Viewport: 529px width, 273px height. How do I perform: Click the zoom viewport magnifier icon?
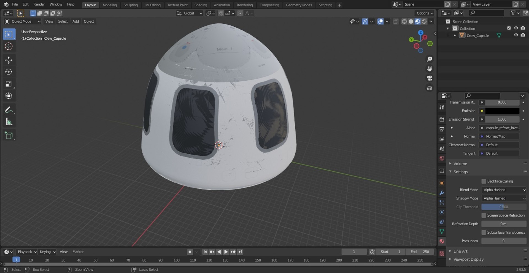(x=429, y=59)
